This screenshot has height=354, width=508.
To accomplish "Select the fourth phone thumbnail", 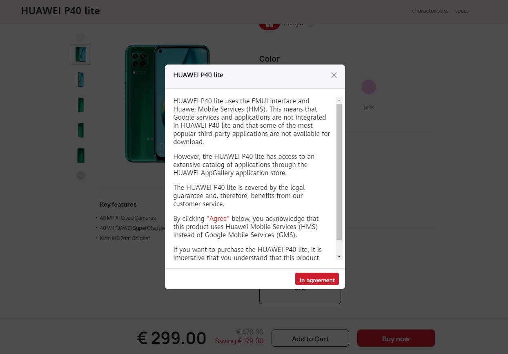I will pyautogui.click(x=81, y=130).
